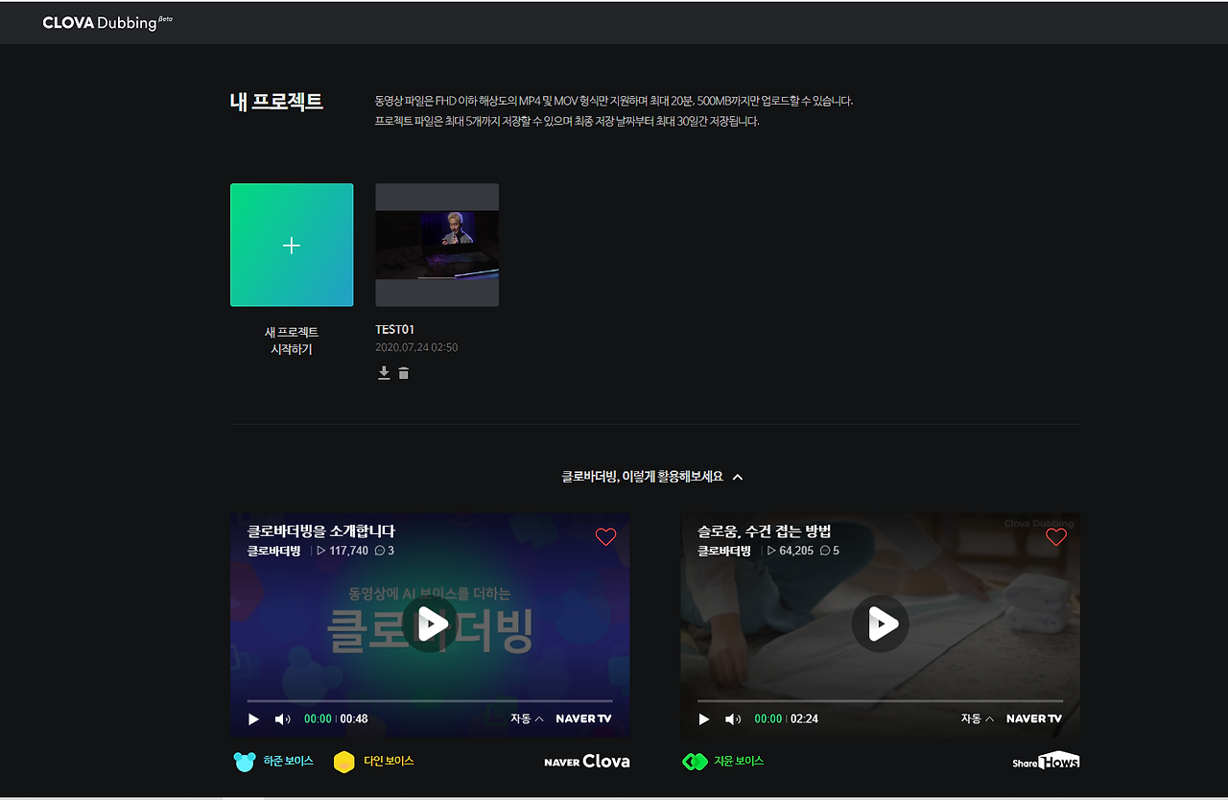Open NAVER TV from the 02:24 video player
1228x800 pixels.
[1034, 719]
